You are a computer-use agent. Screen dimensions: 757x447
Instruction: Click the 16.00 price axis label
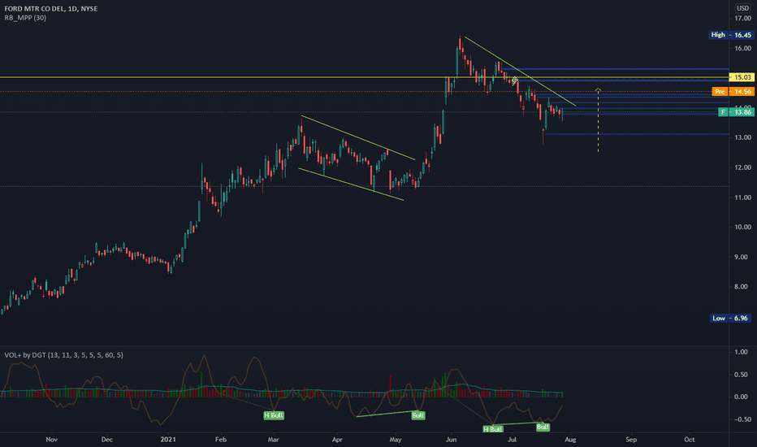tap(742, 48)
